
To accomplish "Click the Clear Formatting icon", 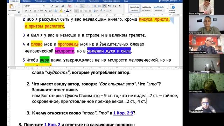I will click(x=69, y=6).
